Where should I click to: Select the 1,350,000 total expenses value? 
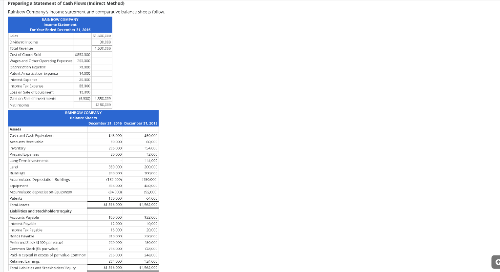click(x=103, y=99)
